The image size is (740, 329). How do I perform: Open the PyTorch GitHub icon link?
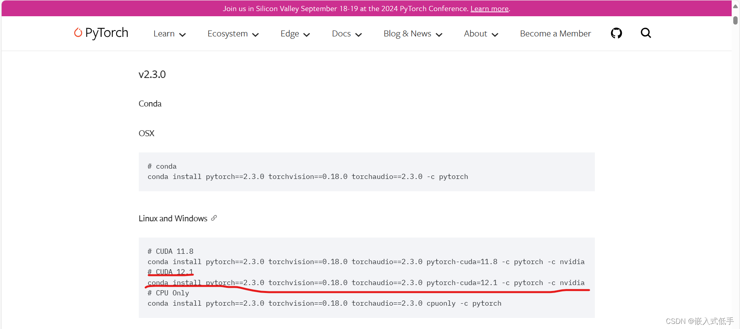point(616,33)
